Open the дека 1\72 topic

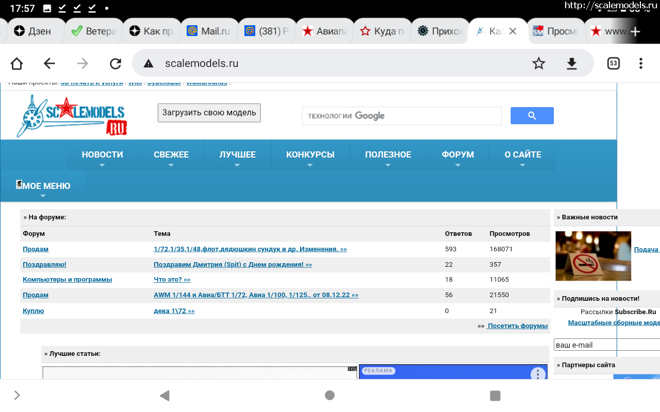click(174, 311)
